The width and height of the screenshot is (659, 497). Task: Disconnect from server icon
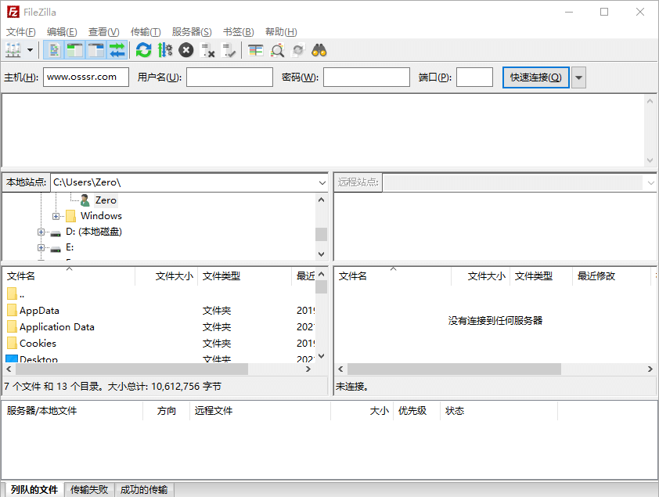click(x=207, y=50)
